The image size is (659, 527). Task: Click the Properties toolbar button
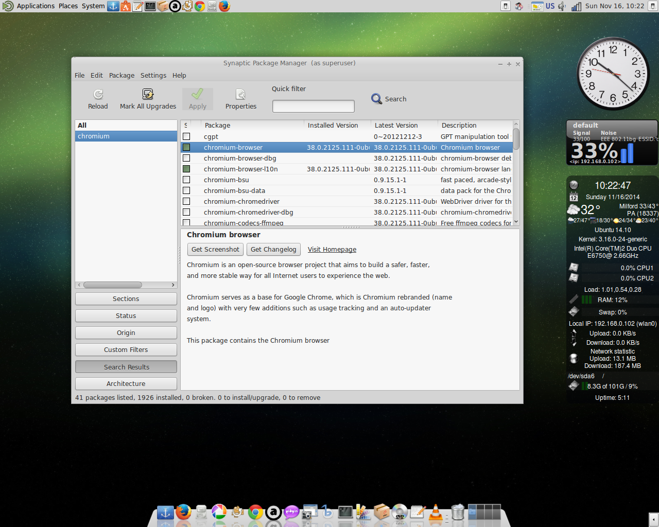coord(240,99)
